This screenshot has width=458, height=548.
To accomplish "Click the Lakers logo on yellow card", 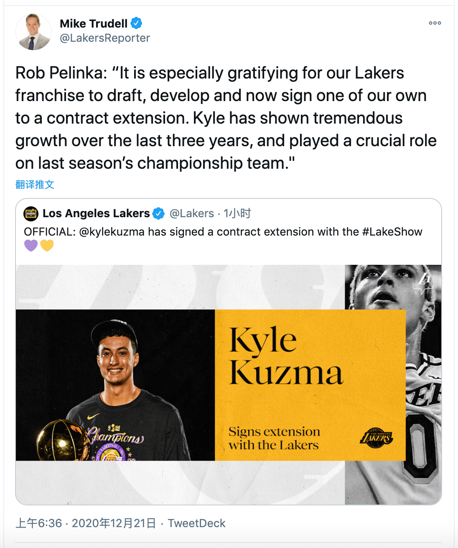I will [x=377, y=438].
